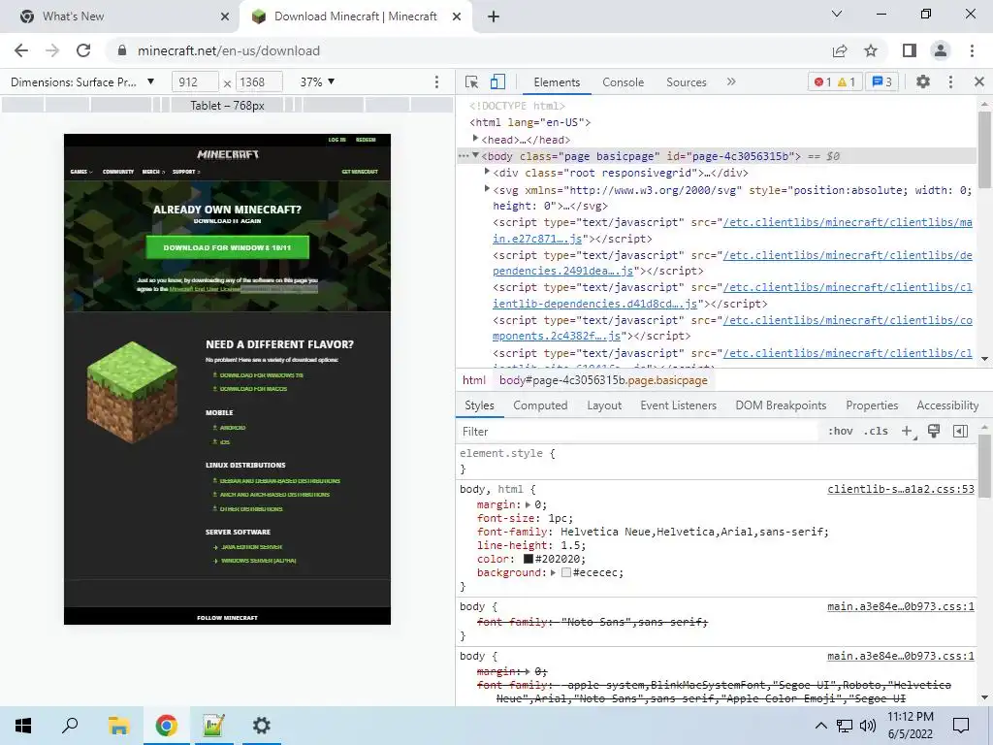Open the Layout tab

604,405
